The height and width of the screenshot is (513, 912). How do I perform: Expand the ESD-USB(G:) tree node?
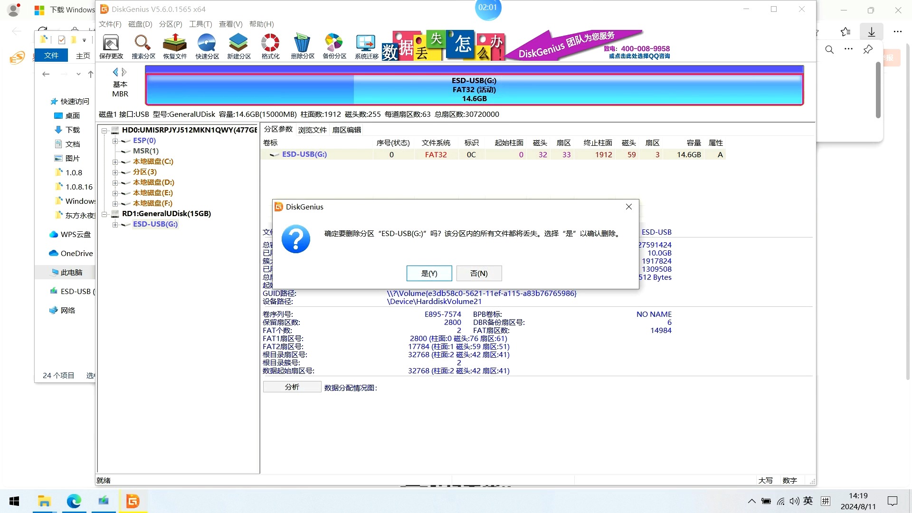[115, 225]
